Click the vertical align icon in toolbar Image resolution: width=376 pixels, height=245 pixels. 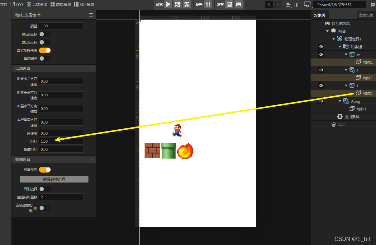297,5
